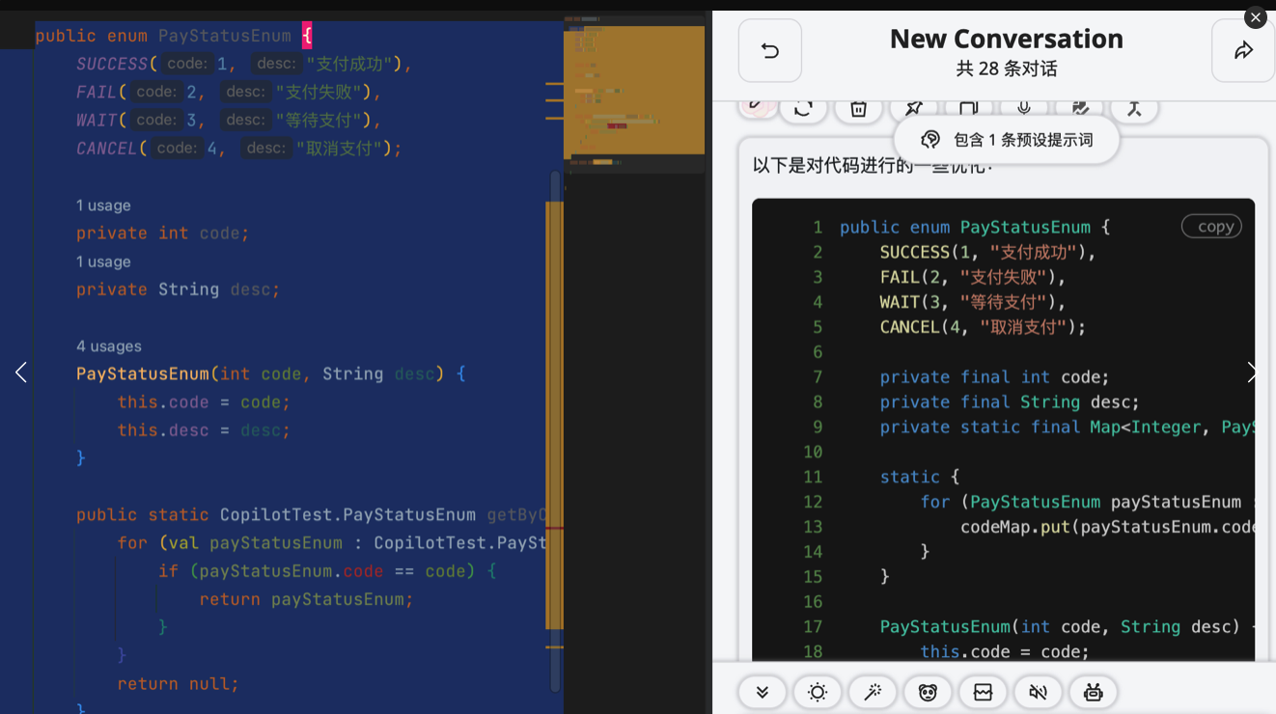The width and height of the screenshot is (1276, 714).
Task: Click the refresh icon in the message toolbar
Action: pyautogui.click(x=803, y=108)
